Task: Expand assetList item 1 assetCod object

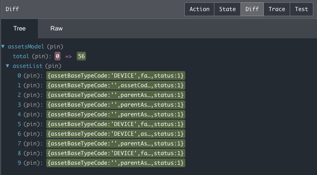Action: click(116, 85)
